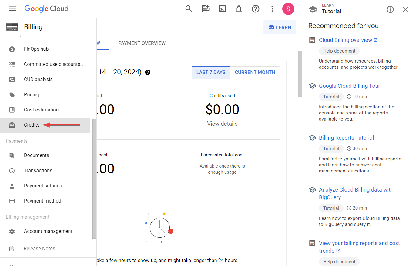This screenshot has width=409, height=266.
Task: Select the Last 7 Days range
Action: 211,72
